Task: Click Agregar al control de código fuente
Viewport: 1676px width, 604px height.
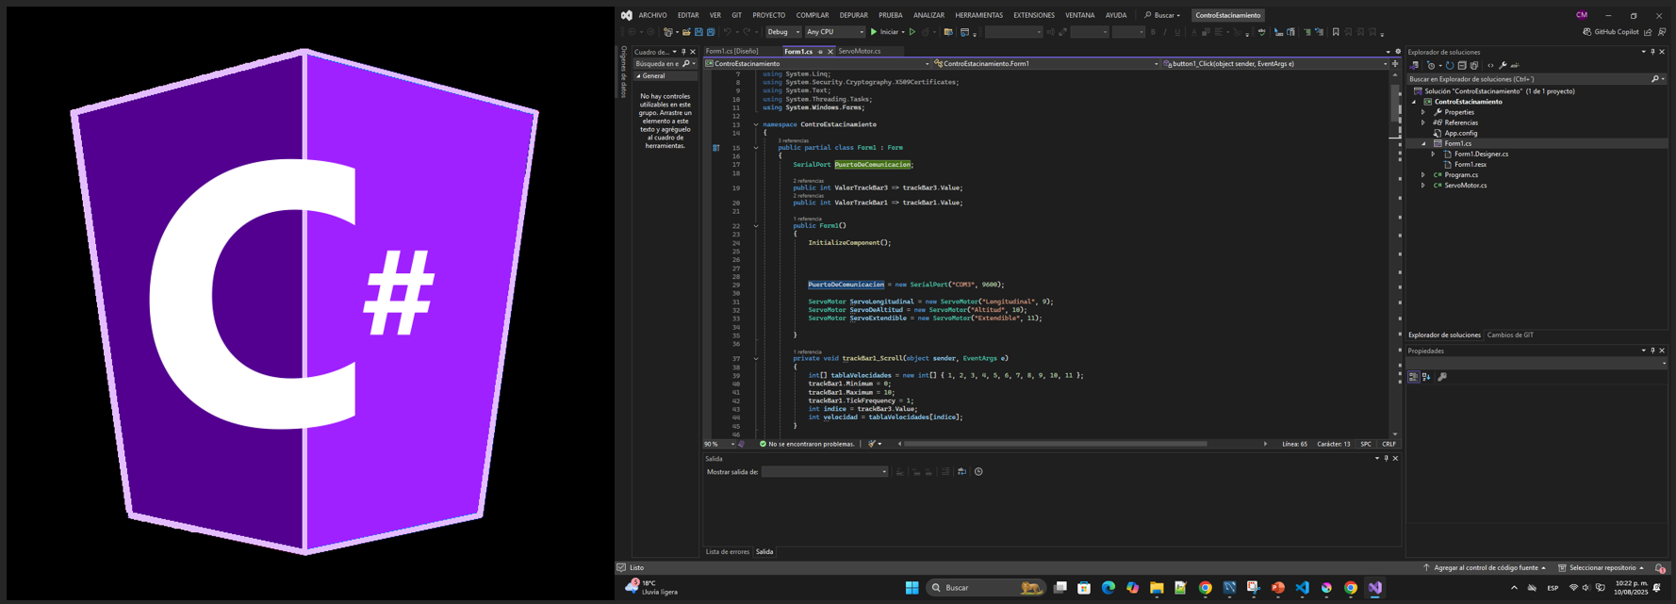Action: click(1485, 568)
